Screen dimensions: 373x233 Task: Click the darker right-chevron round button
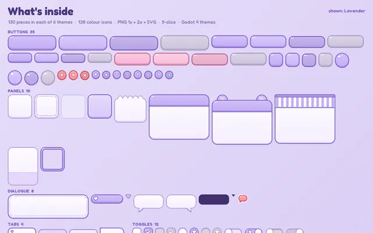click(169, 75)
